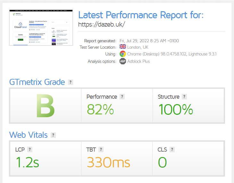234x183 pixels.
Task: Click the 330ms TBT value
Action: pos(108,162)
